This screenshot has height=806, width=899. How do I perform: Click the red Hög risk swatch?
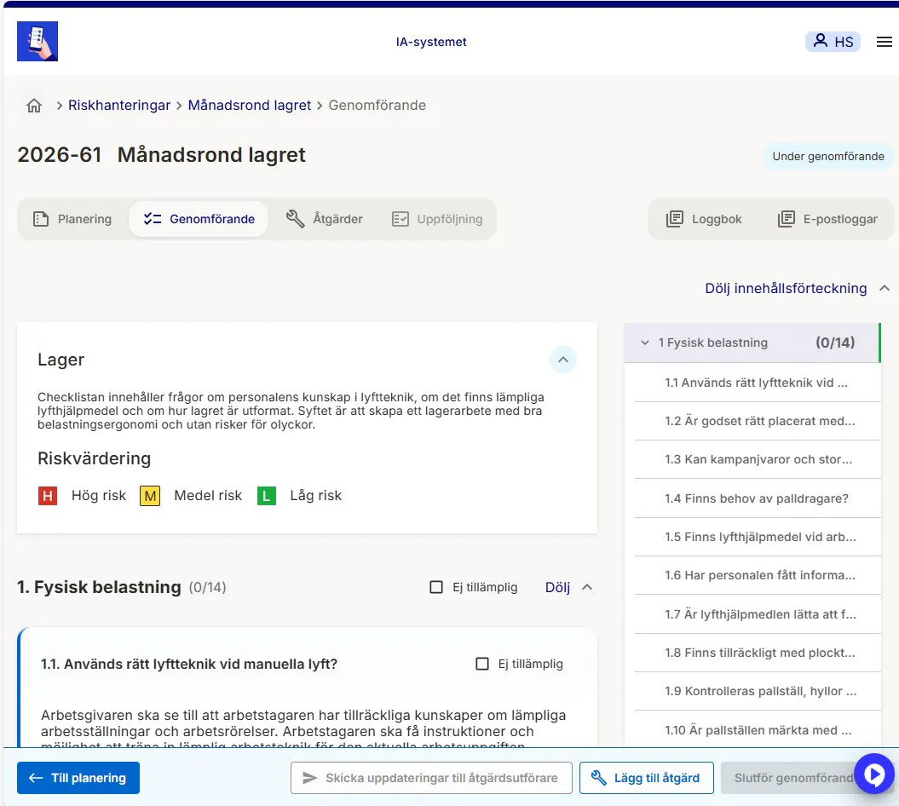[48, 495]
